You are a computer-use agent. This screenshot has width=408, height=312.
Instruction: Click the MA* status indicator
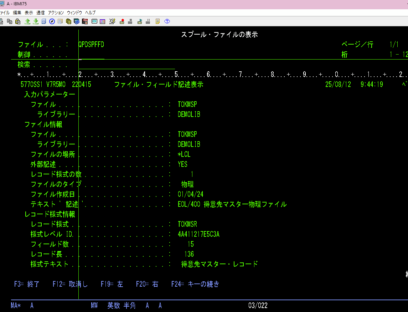tap(16, 305)
